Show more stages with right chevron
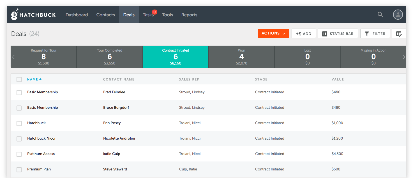Image resolution: width=413 pixels, height=178 pixels. (404, 57)
